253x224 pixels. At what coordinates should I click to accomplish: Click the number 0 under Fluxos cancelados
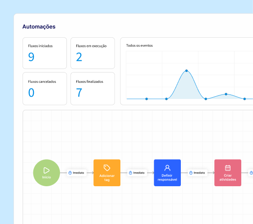point(31,93)
